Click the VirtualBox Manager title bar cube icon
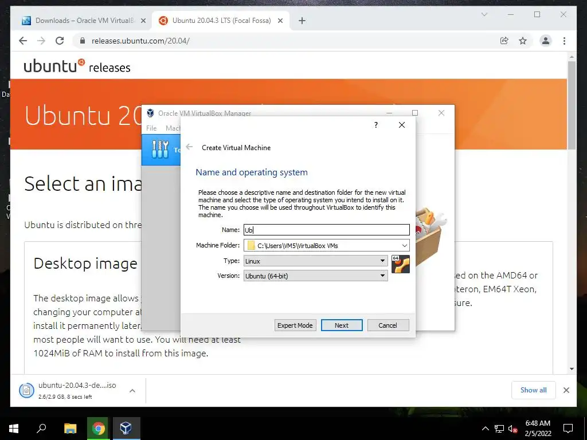 coord(151,113)
